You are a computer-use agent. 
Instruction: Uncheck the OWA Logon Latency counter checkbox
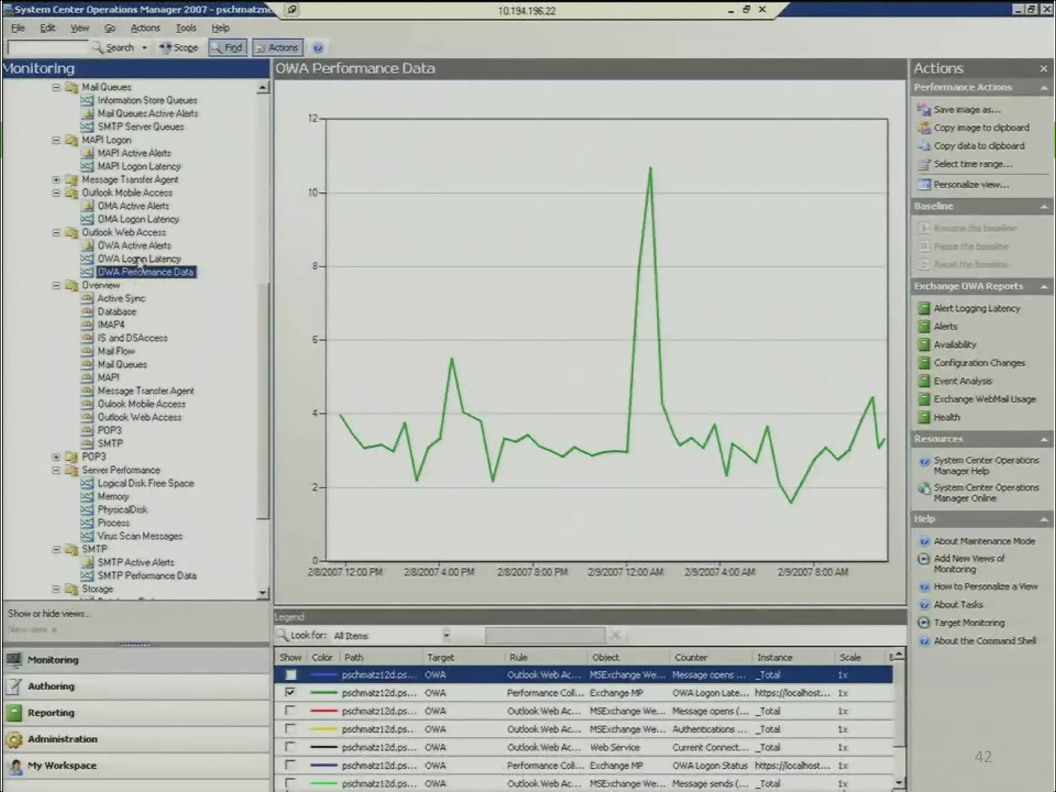290,692
